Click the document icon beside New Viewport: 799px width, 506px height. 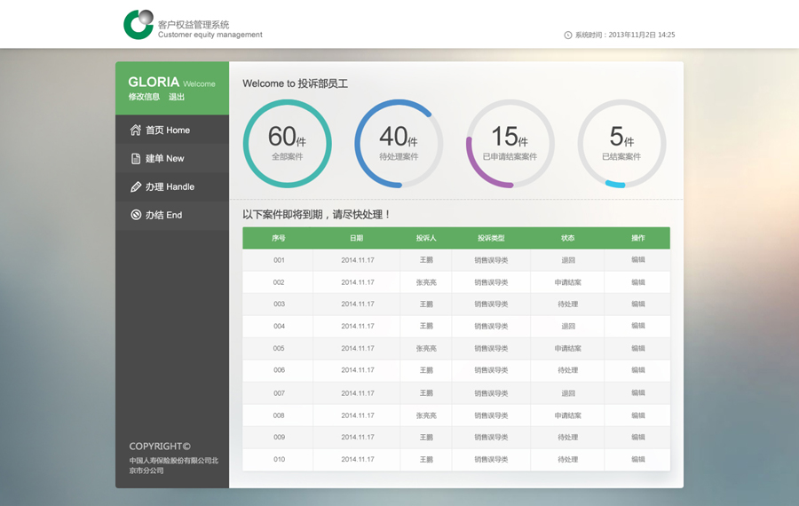point(136,159)
